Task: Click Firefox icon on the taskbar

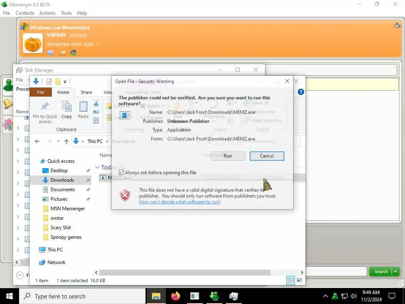Action: [175, 296]
